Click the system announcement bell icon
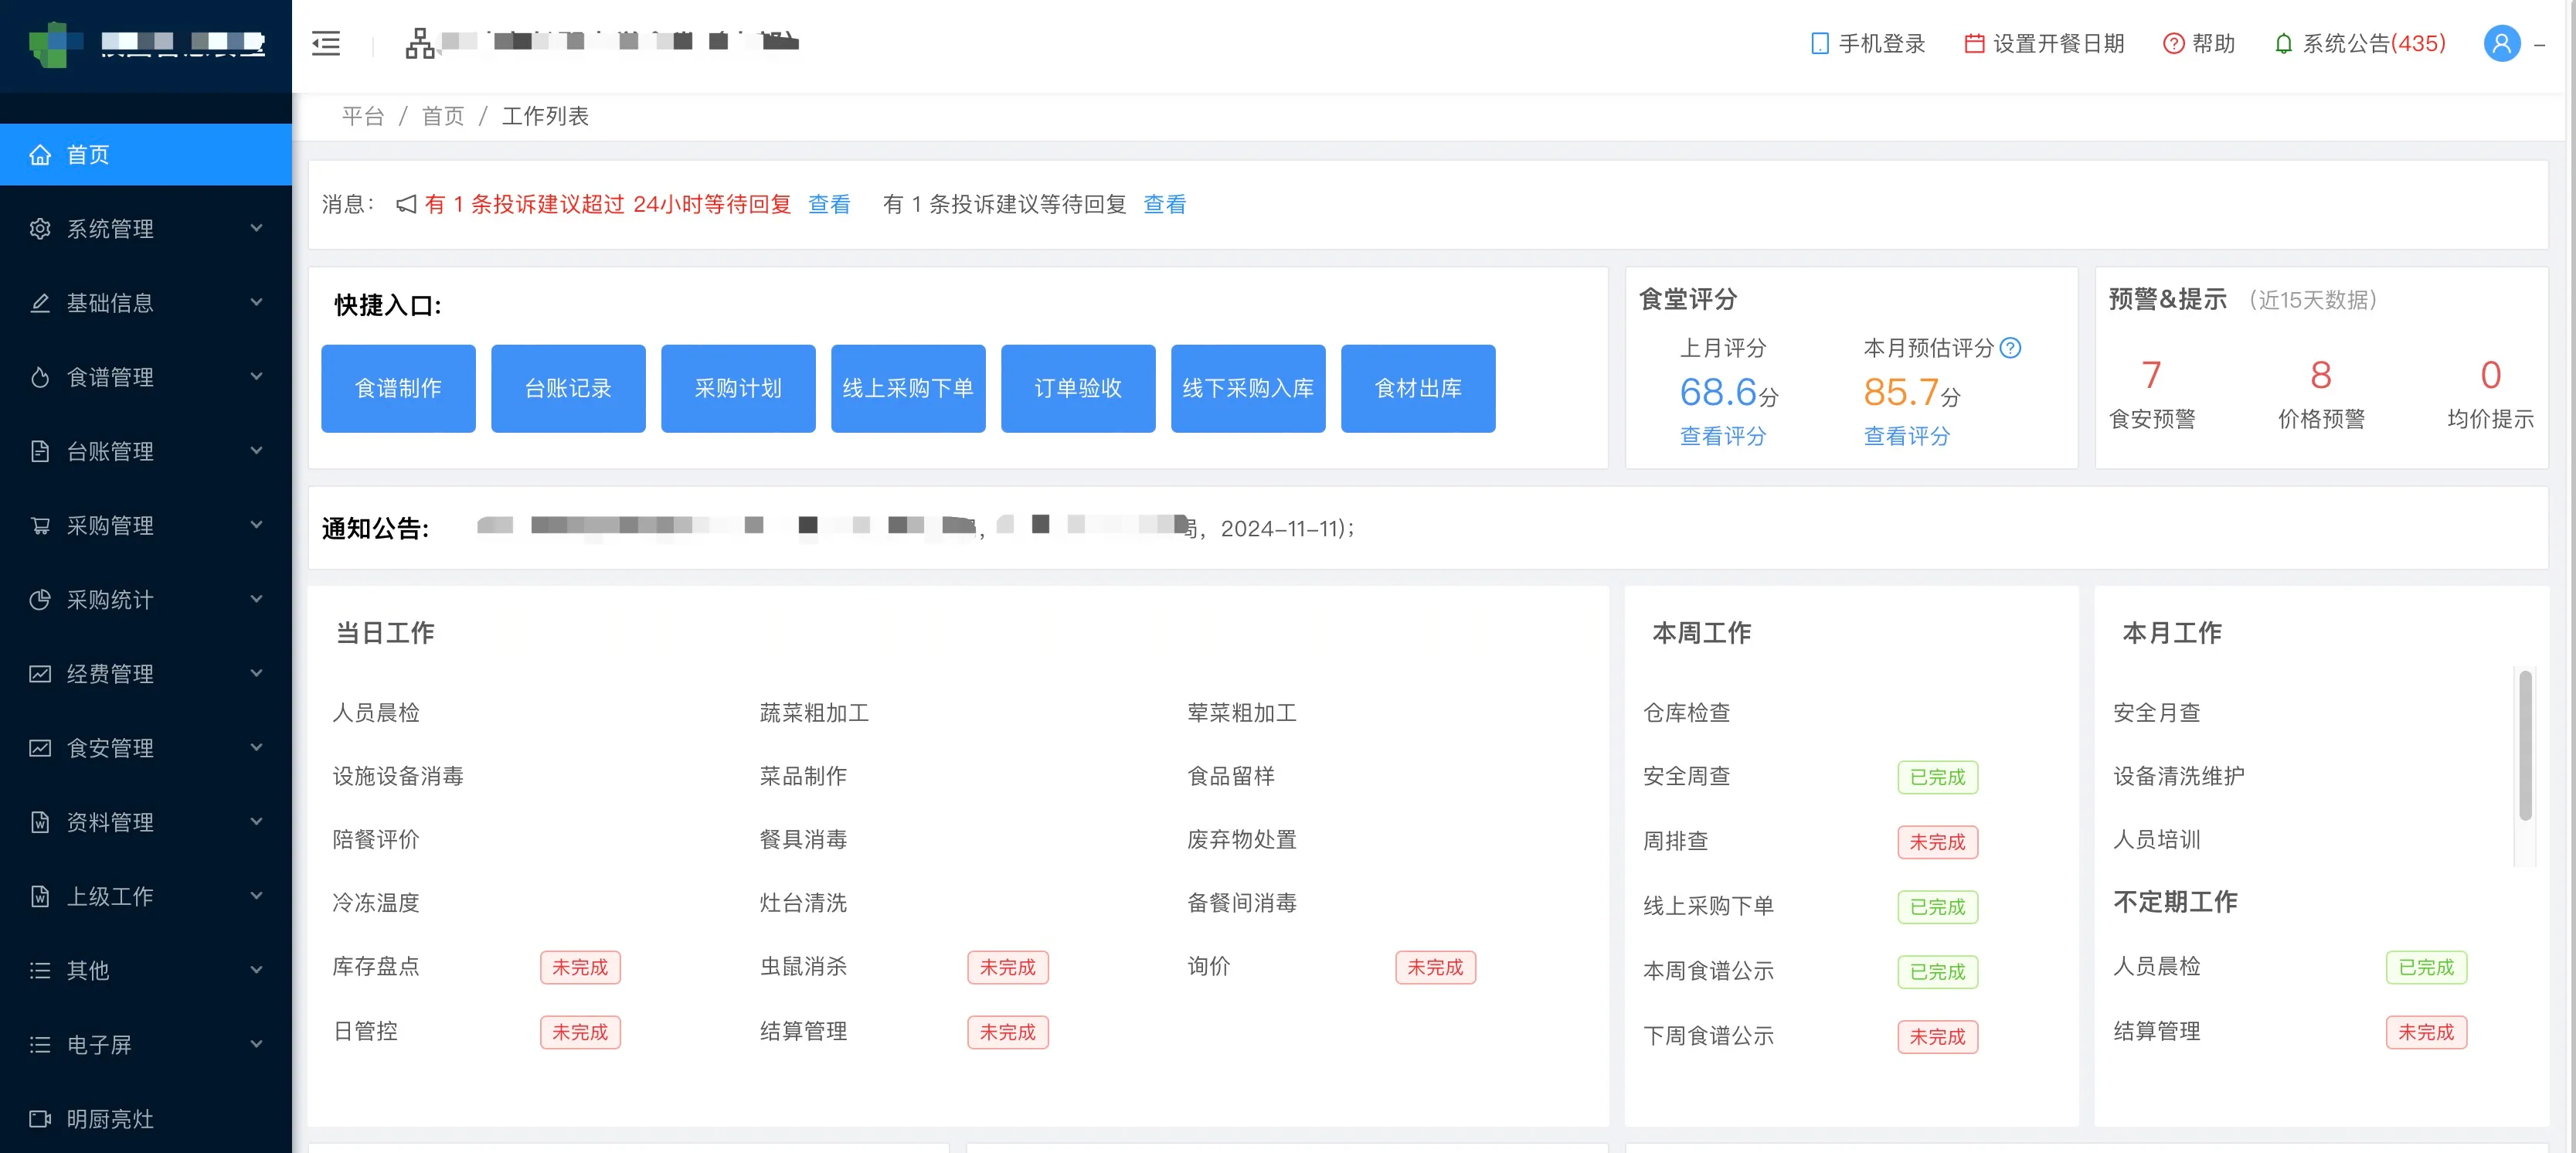The image size is (2576, 1153). click(2283, 43)
